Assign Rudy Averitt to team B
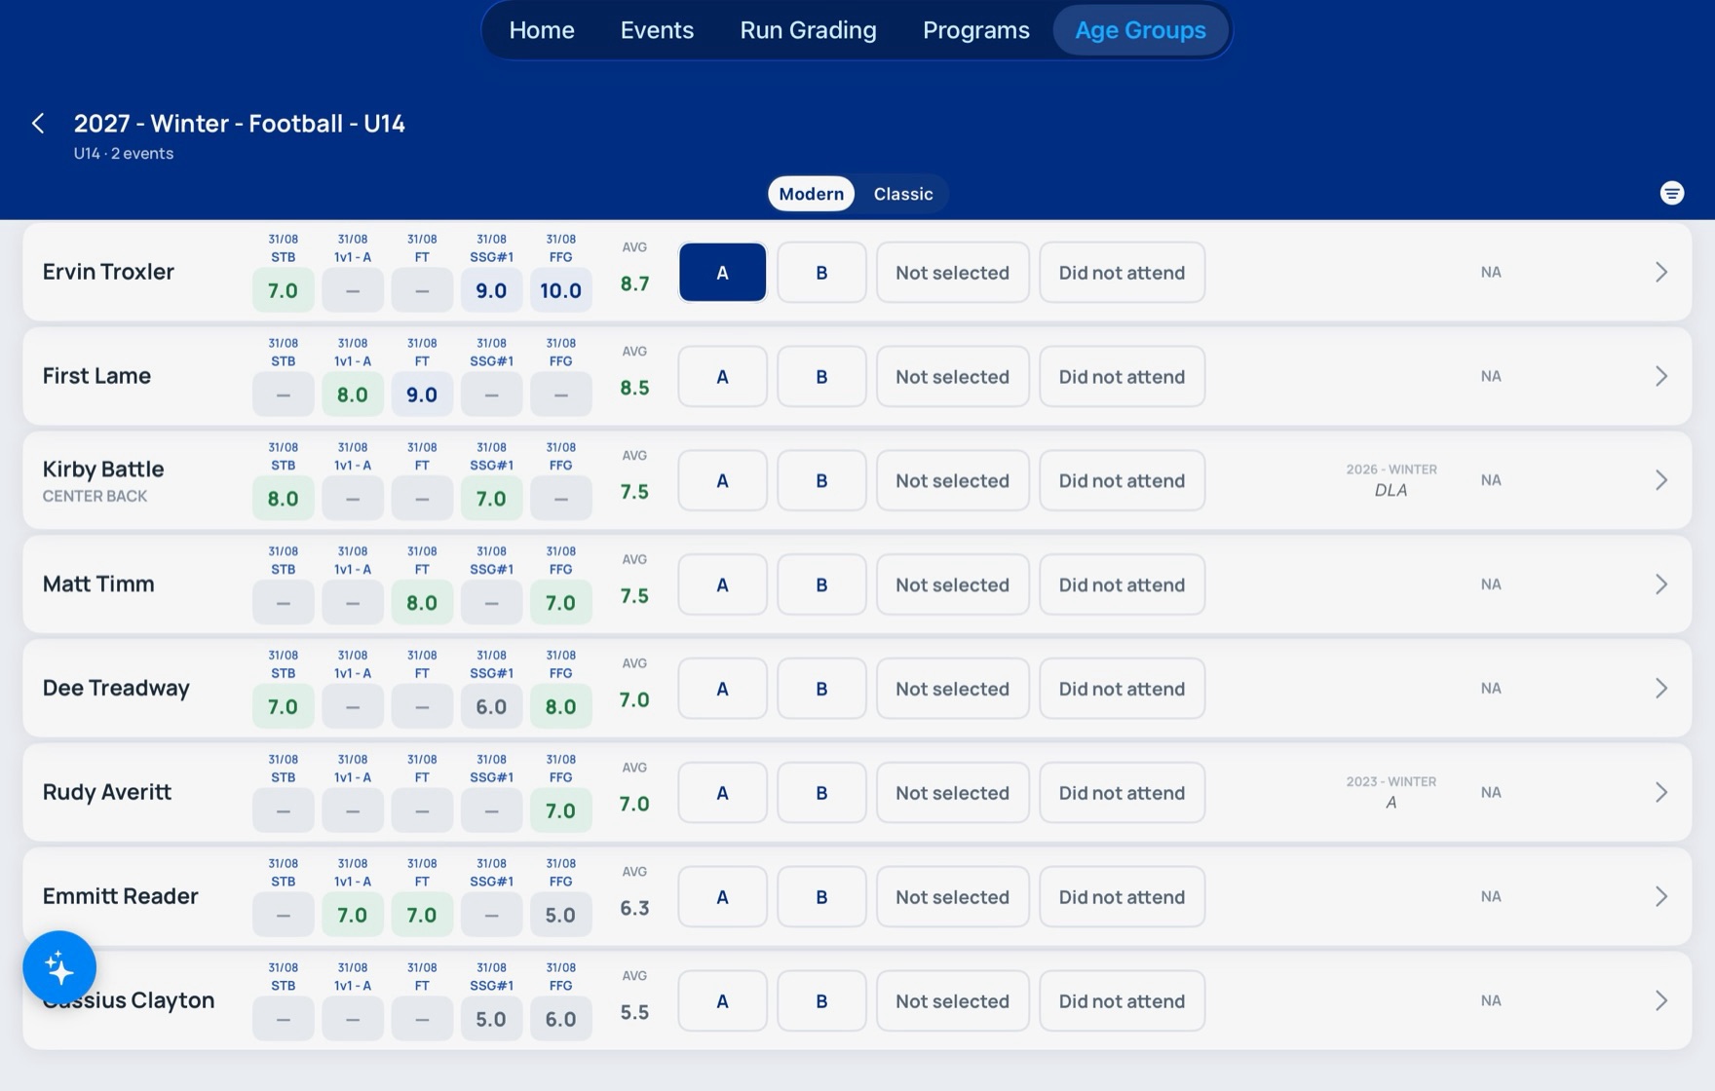Viewport: 1715px width, 1091px height. point(821,793)
